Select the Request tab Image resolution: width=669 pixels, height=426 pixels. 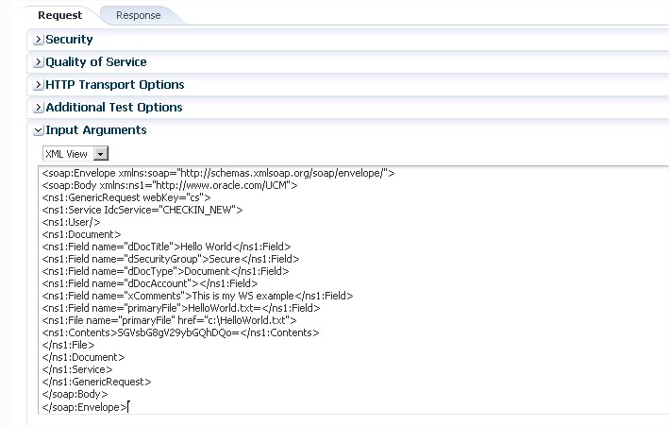(59, 15)
